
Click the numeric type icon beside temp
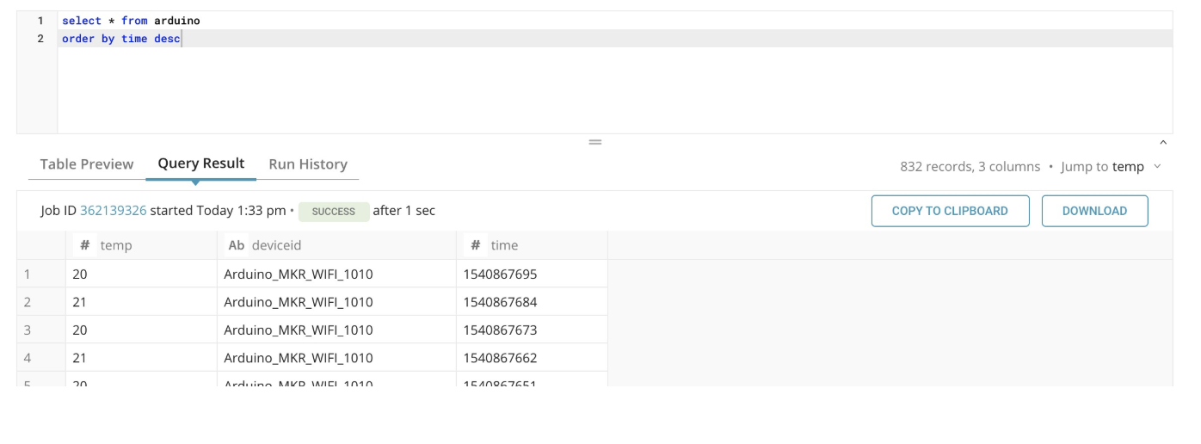point(85,245)
